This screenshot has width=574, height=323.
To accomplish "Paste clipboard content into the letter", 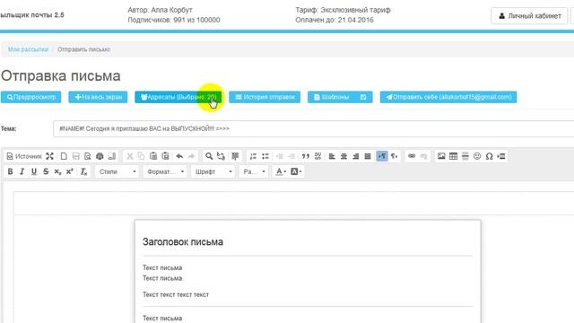I will 153,156.
